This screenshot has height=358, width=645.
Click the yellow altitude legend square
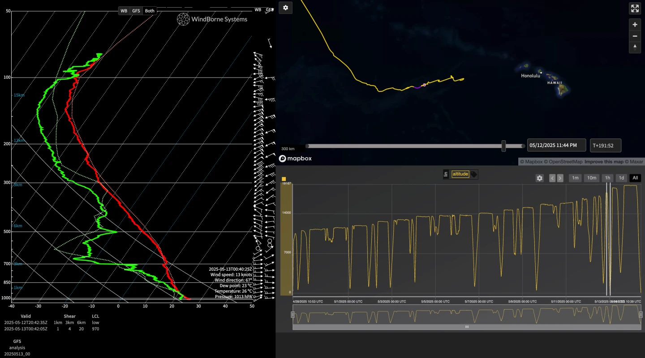pos(284,179)
